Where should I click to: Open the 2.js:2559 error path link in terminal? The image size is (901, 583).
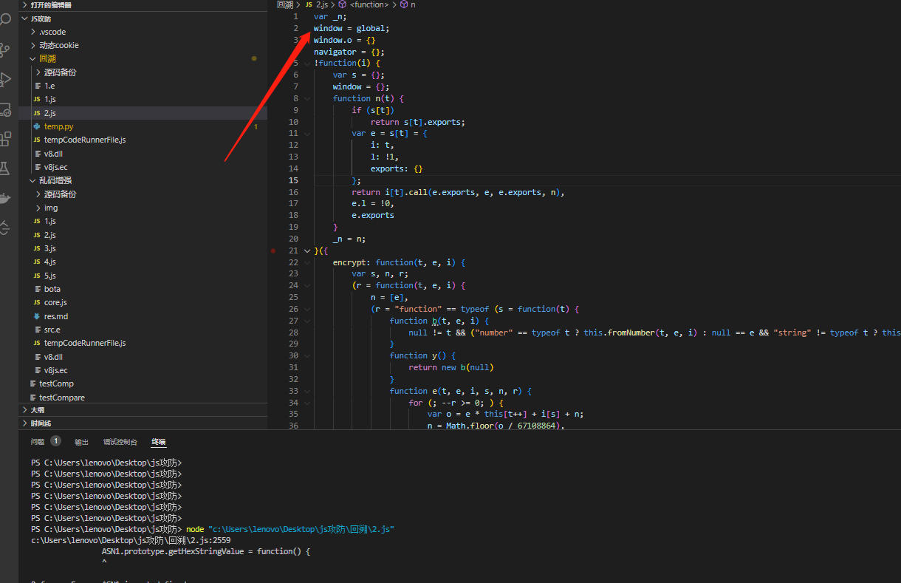pos(131,540)
